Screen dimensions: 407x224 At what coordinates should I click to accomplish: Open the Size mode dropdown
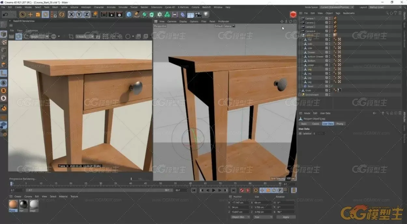coord(263,217)
